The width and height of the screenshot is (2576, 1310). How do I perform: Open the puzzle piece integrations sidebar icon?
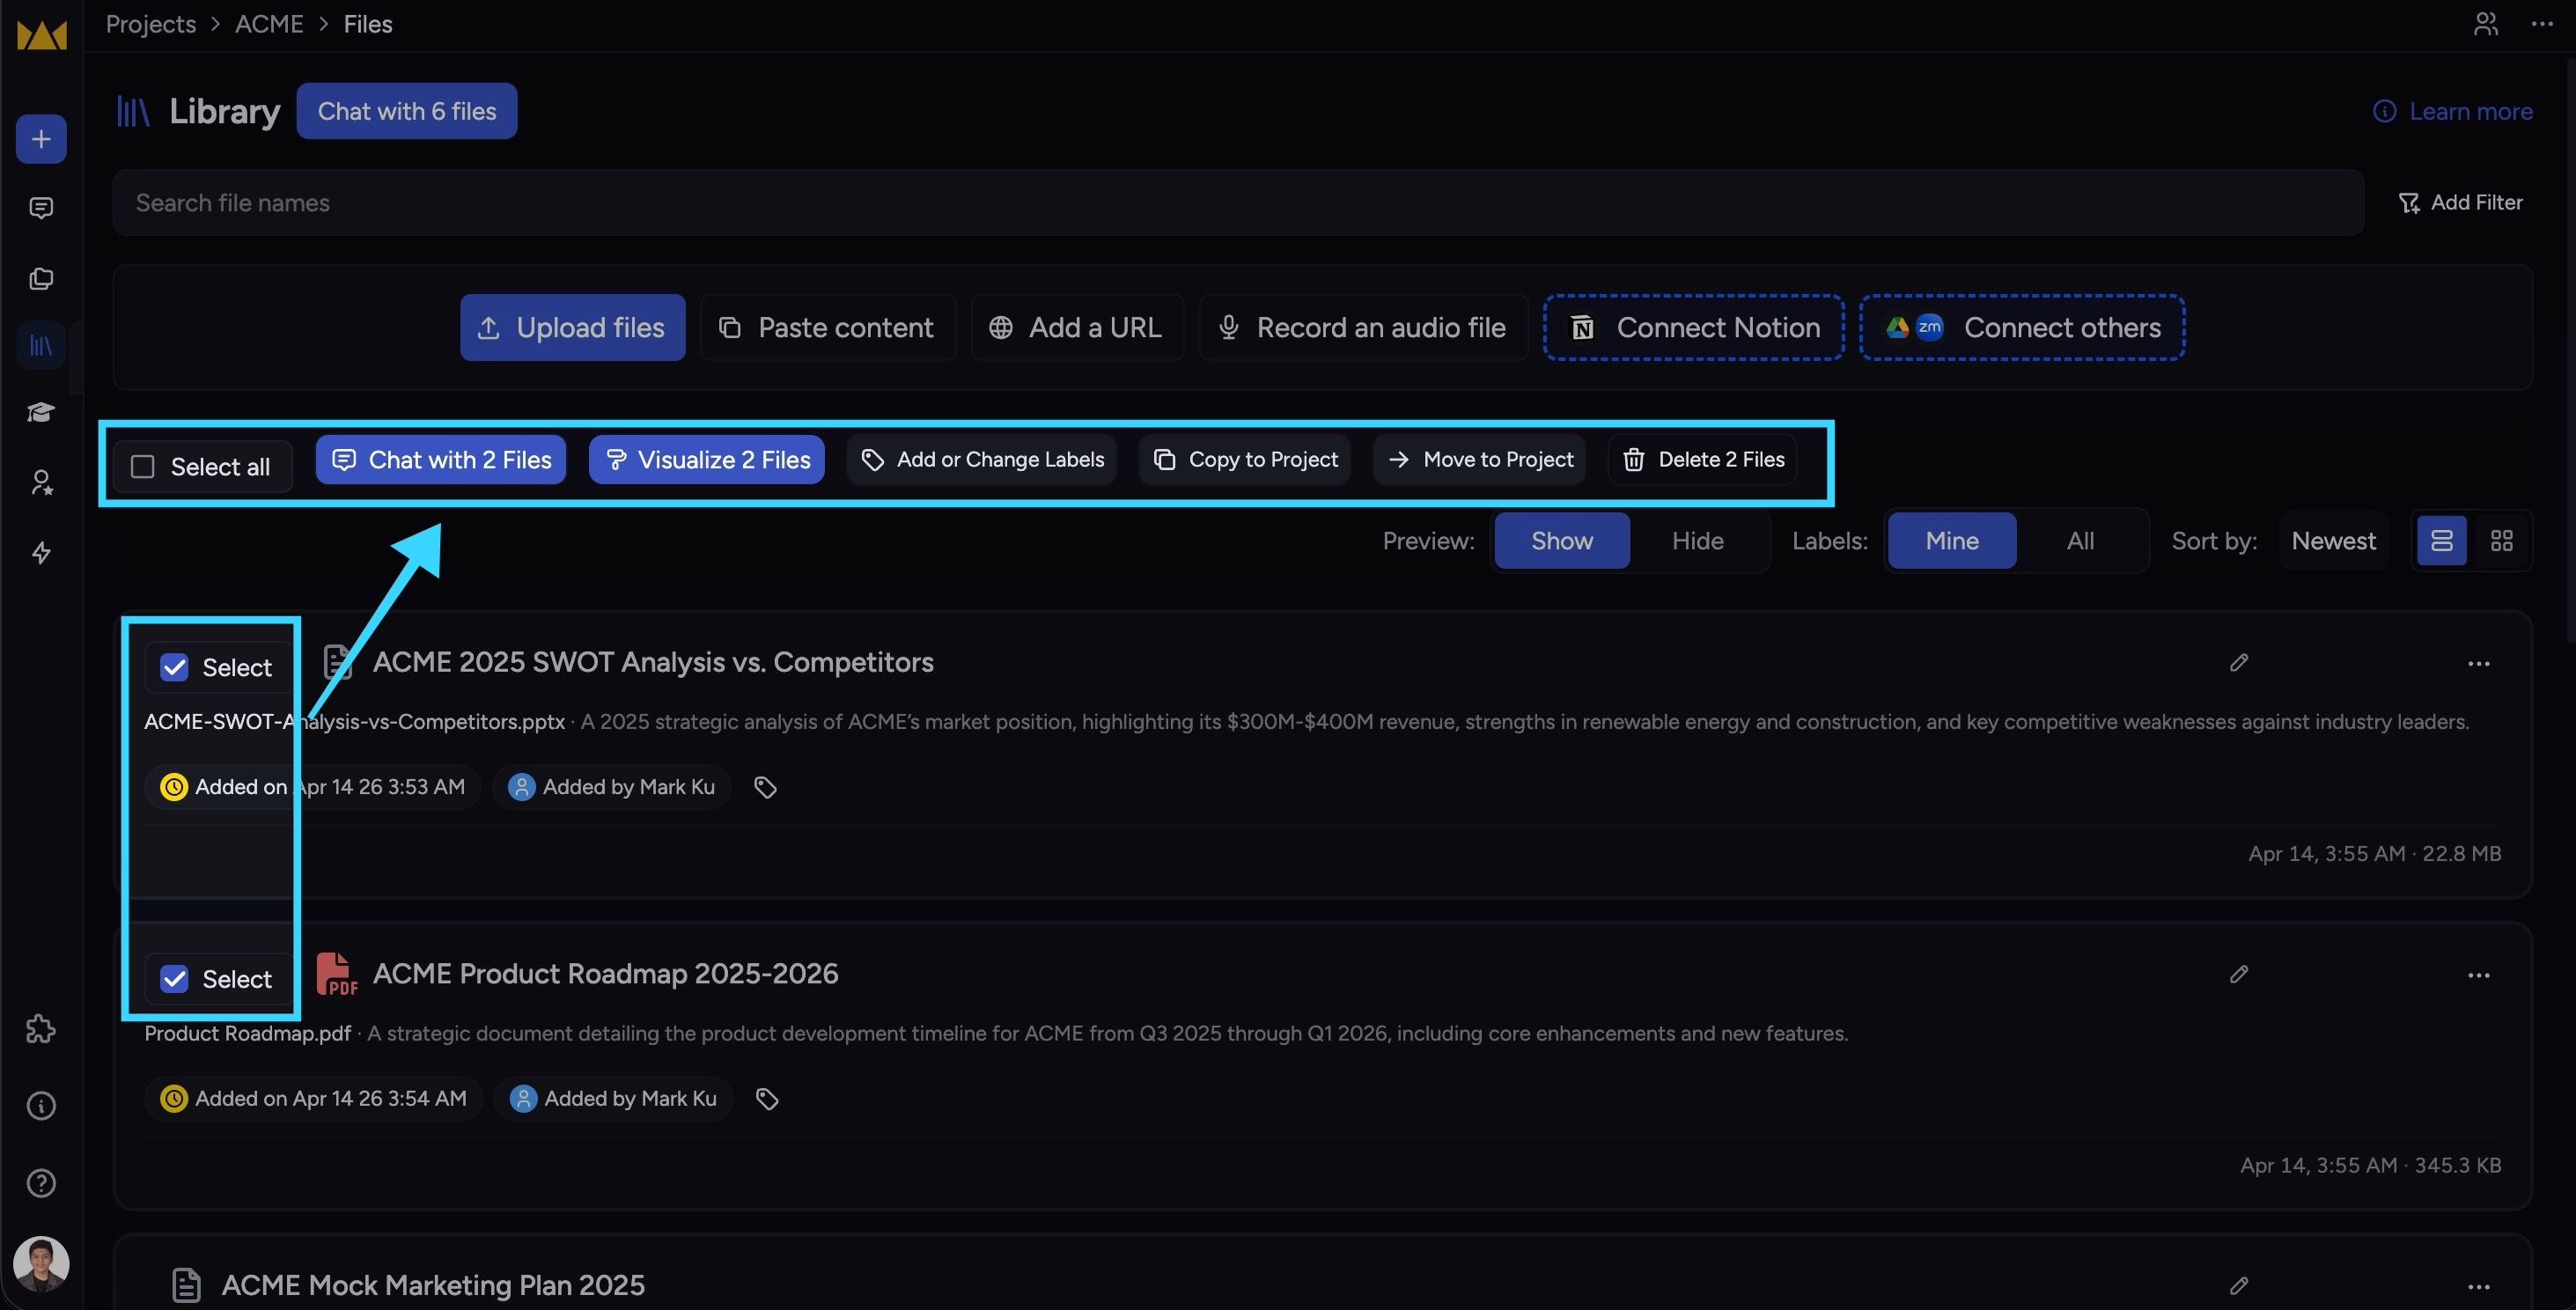pyautogui.click(x=41, y=1029)
